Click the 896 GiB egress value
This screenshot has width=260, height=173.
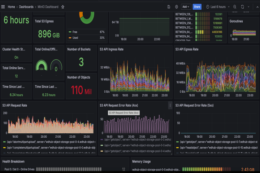(x=49, y=34)
